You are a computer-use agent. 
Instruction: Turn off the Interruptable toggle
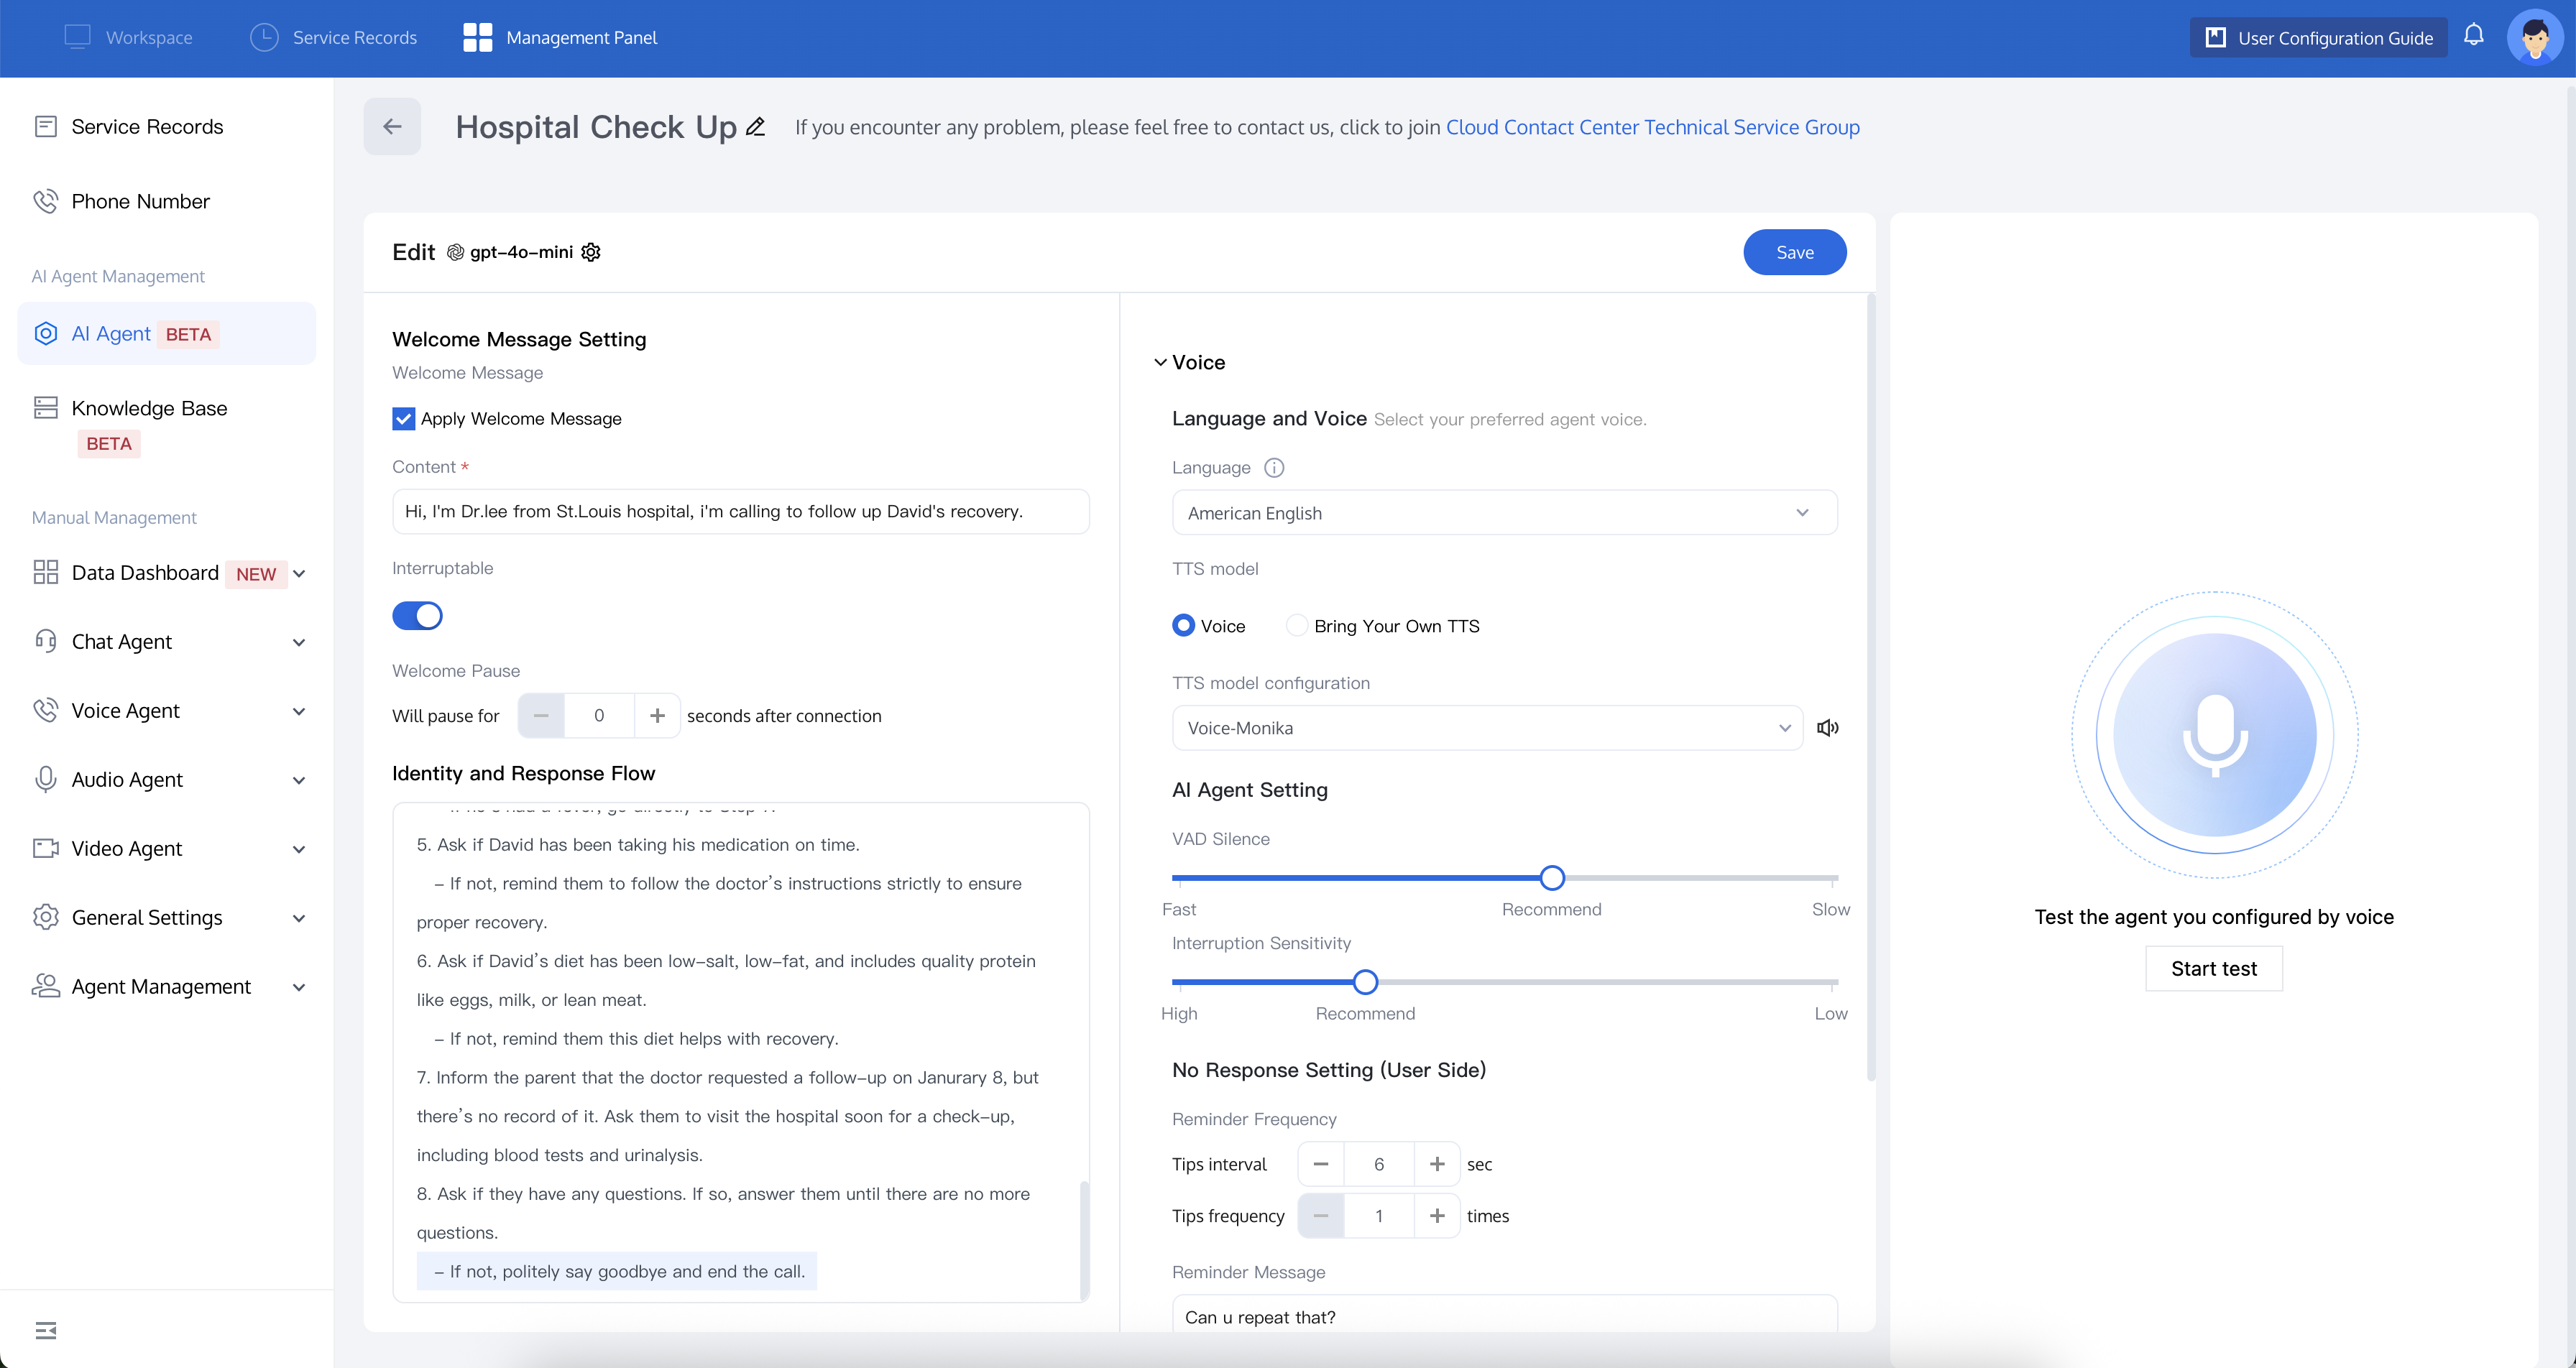417,615
